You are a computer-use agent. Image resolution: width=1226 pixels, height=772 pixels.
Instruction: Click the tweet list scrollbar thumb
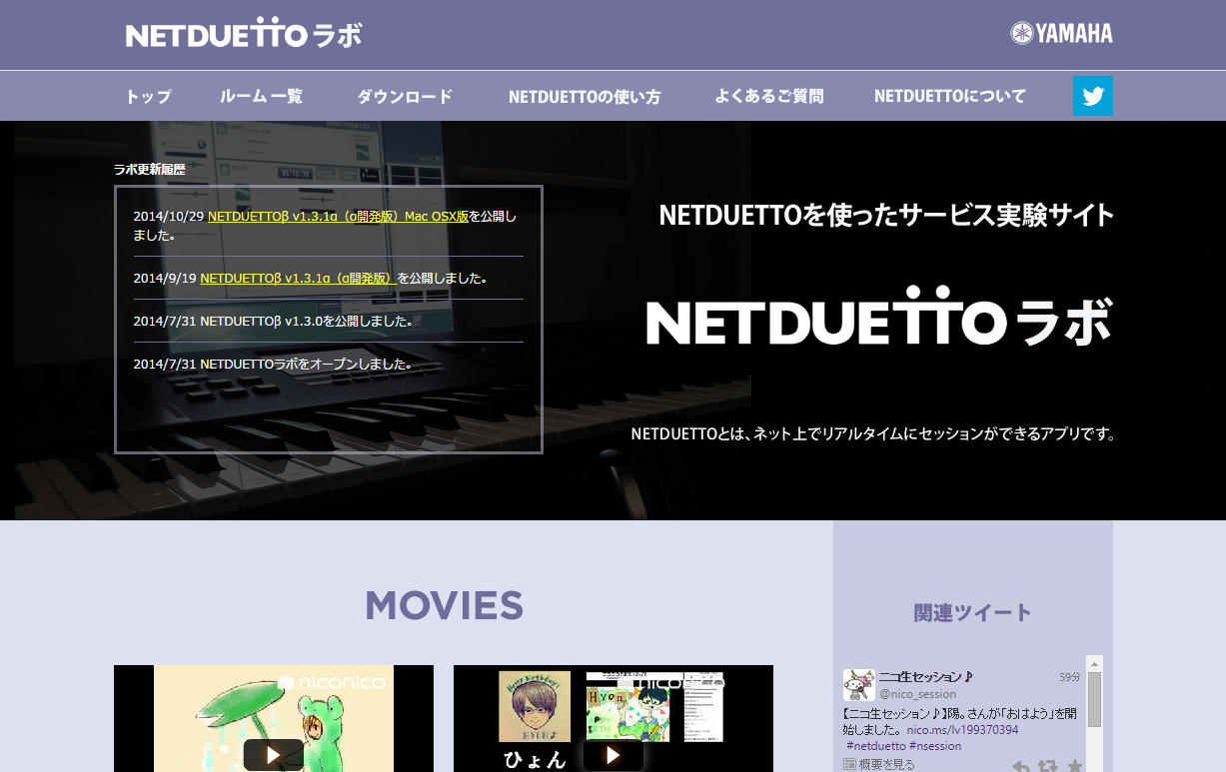coord(1094,699)
